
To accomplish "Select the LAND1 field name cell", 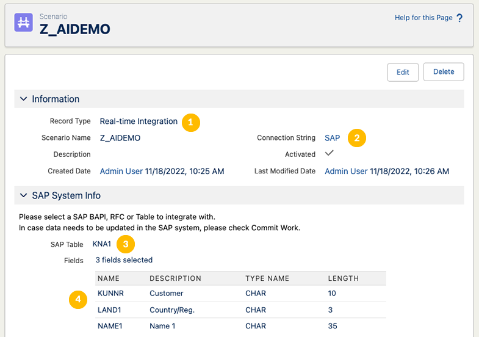I will click(109, 310).
